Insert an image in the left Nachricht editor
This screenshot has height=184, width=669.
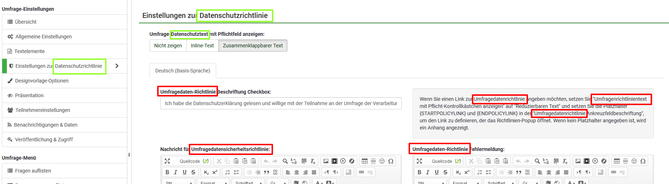[326, 161]
